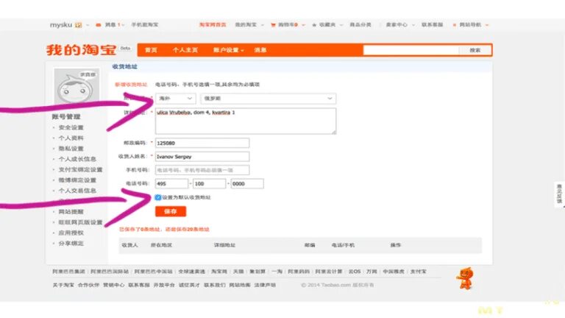Select the 个人主页 tab
The width and height of the screenshot is (565, 318).
[185, 50]
